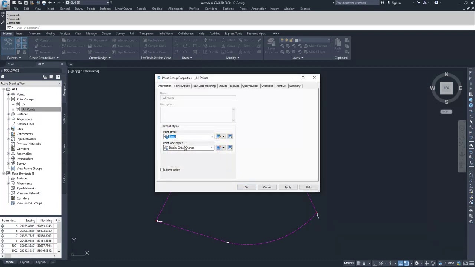Click the Cancel button in the dialog
Screen dimensions: 475x267
click(267, 187)
